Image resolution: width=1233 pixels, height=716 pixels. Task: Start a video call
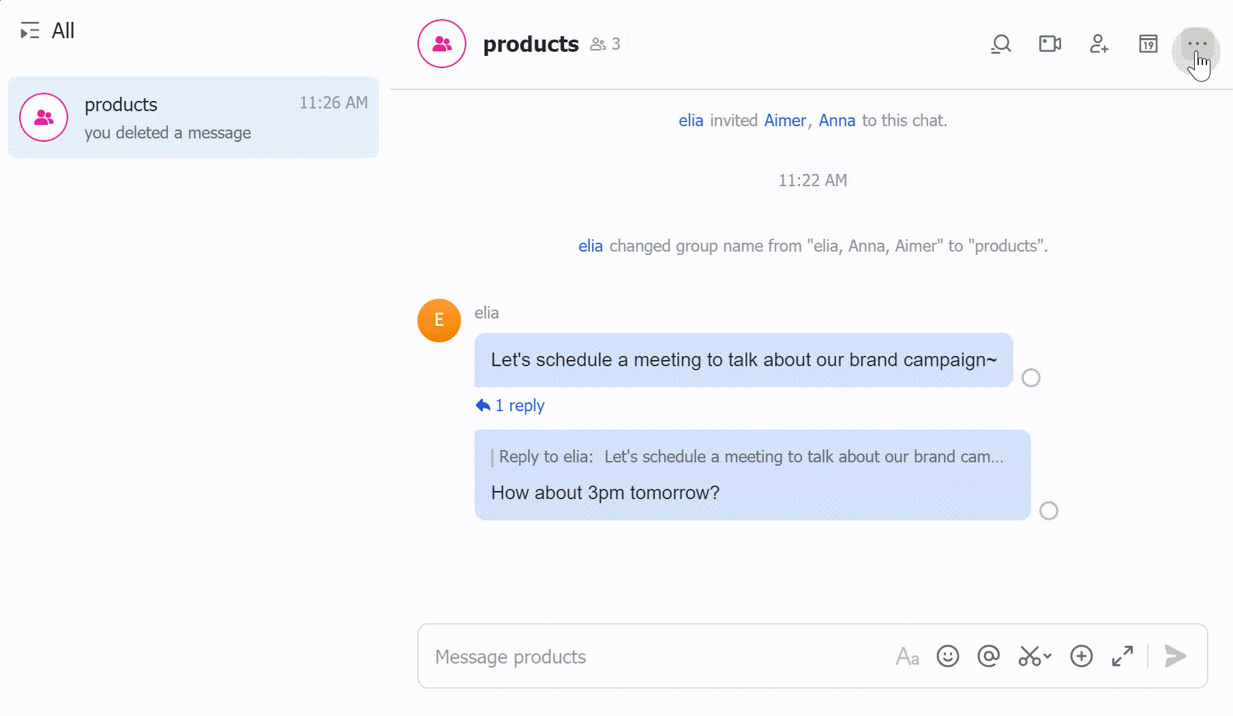click(1049, 44)
